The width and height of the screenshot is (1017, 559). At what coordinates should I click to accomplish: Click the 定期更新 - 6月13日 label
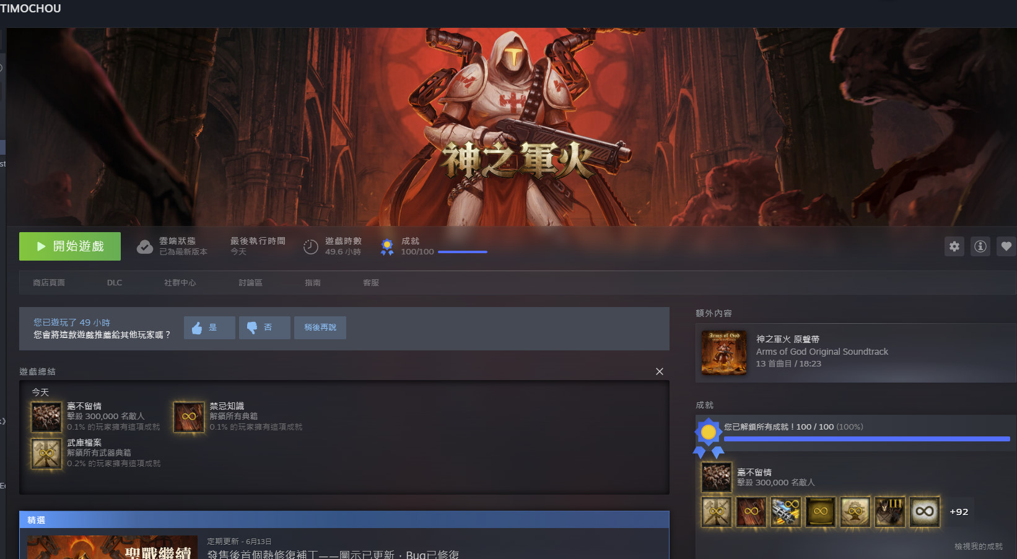pos(239,542)
